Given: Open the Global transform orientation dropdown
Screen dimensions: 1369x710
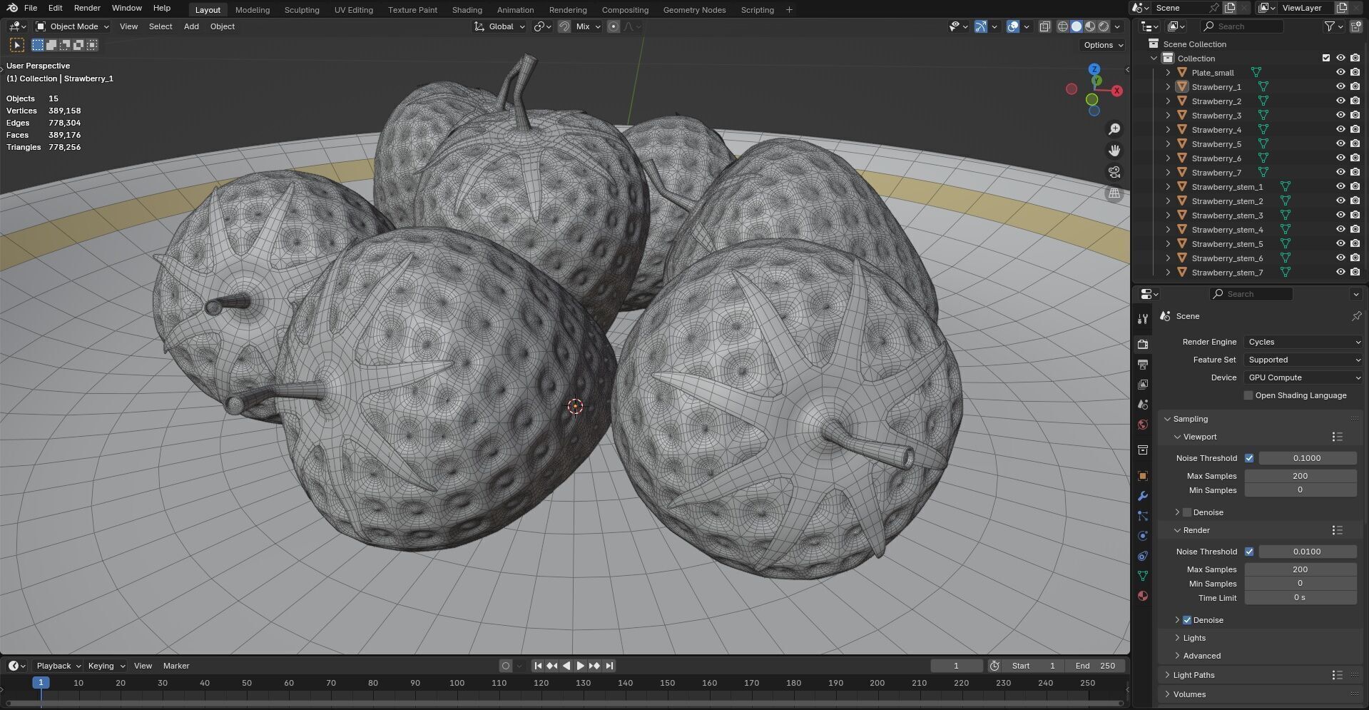Looking at the screenshot, I should 500,26.
